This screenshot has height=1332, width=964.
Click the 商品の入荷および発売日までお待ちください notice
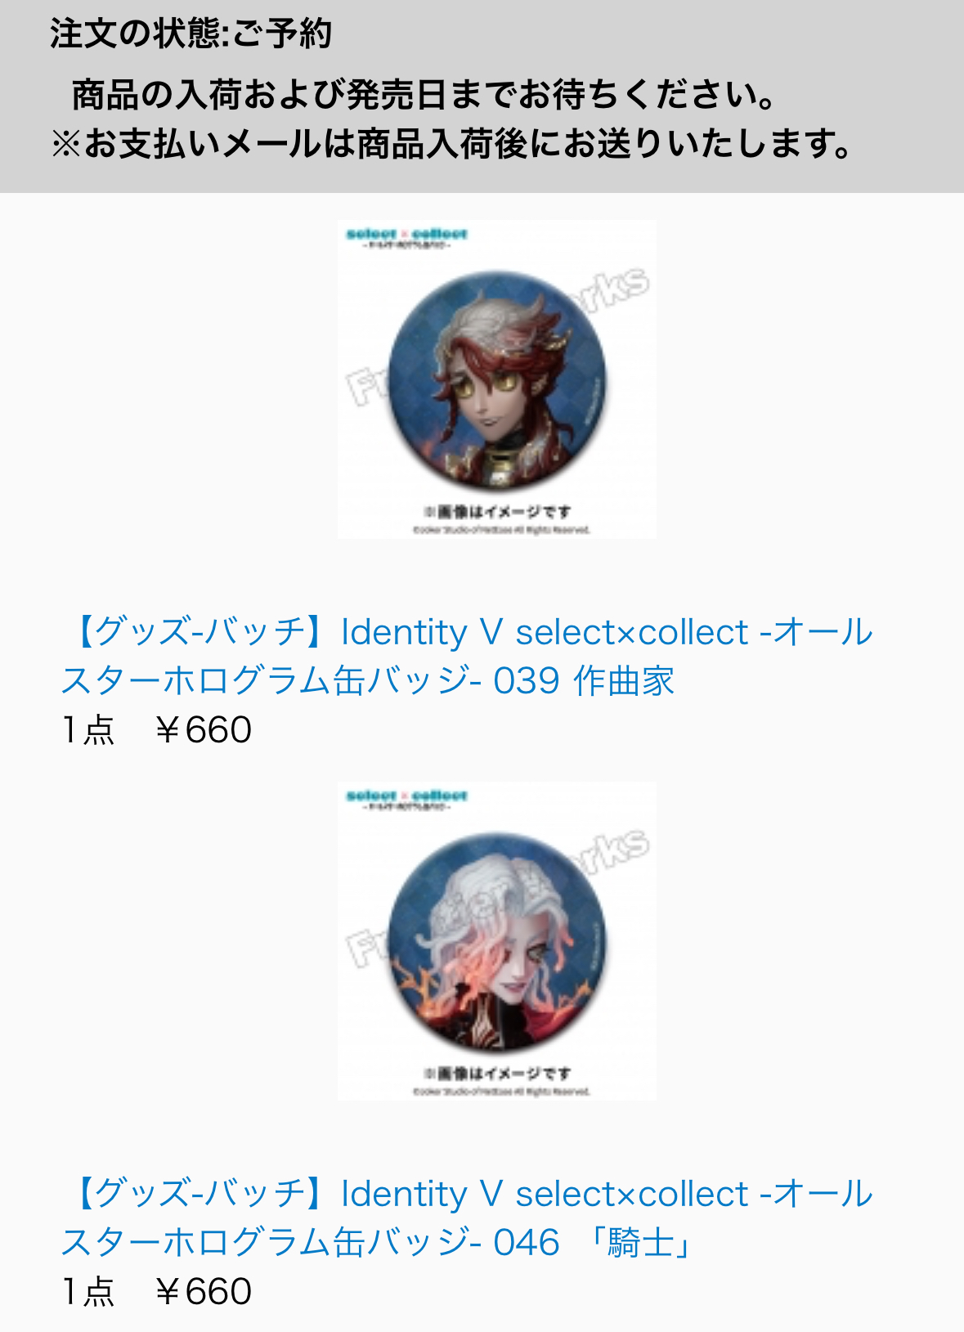424,95
